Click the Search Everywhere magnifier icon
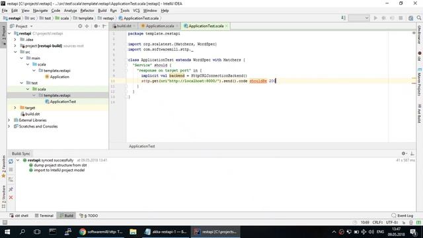 pyautogui.click(x=418, y=18)
